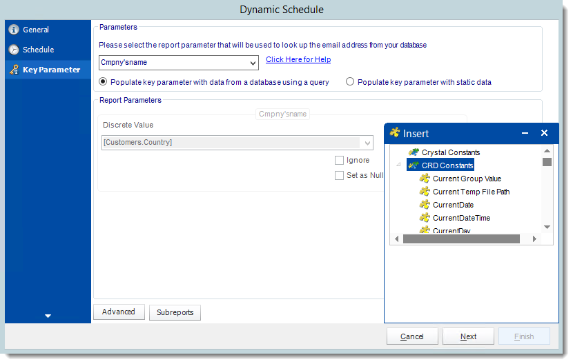Click the Insert tree vertical scroll thumb
This screenshot has height=364, width=573.
547,162
